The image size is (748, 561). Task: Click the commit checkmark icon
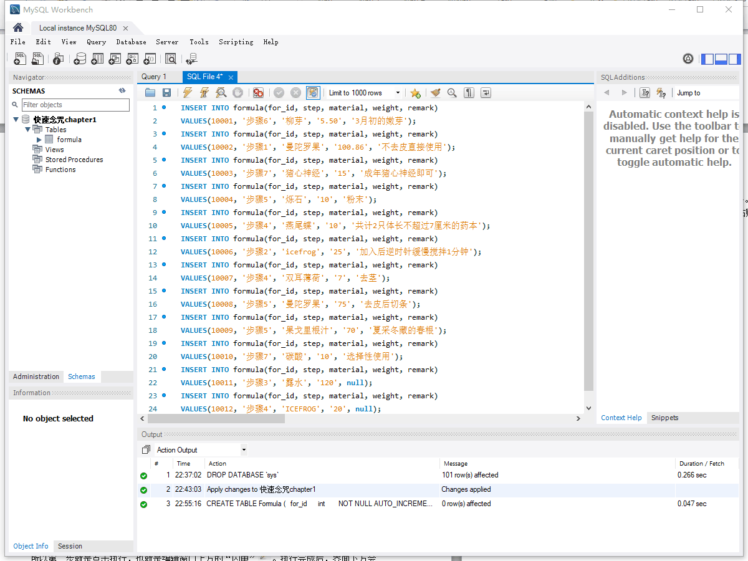pyautogui.click(x=279, y=93)
